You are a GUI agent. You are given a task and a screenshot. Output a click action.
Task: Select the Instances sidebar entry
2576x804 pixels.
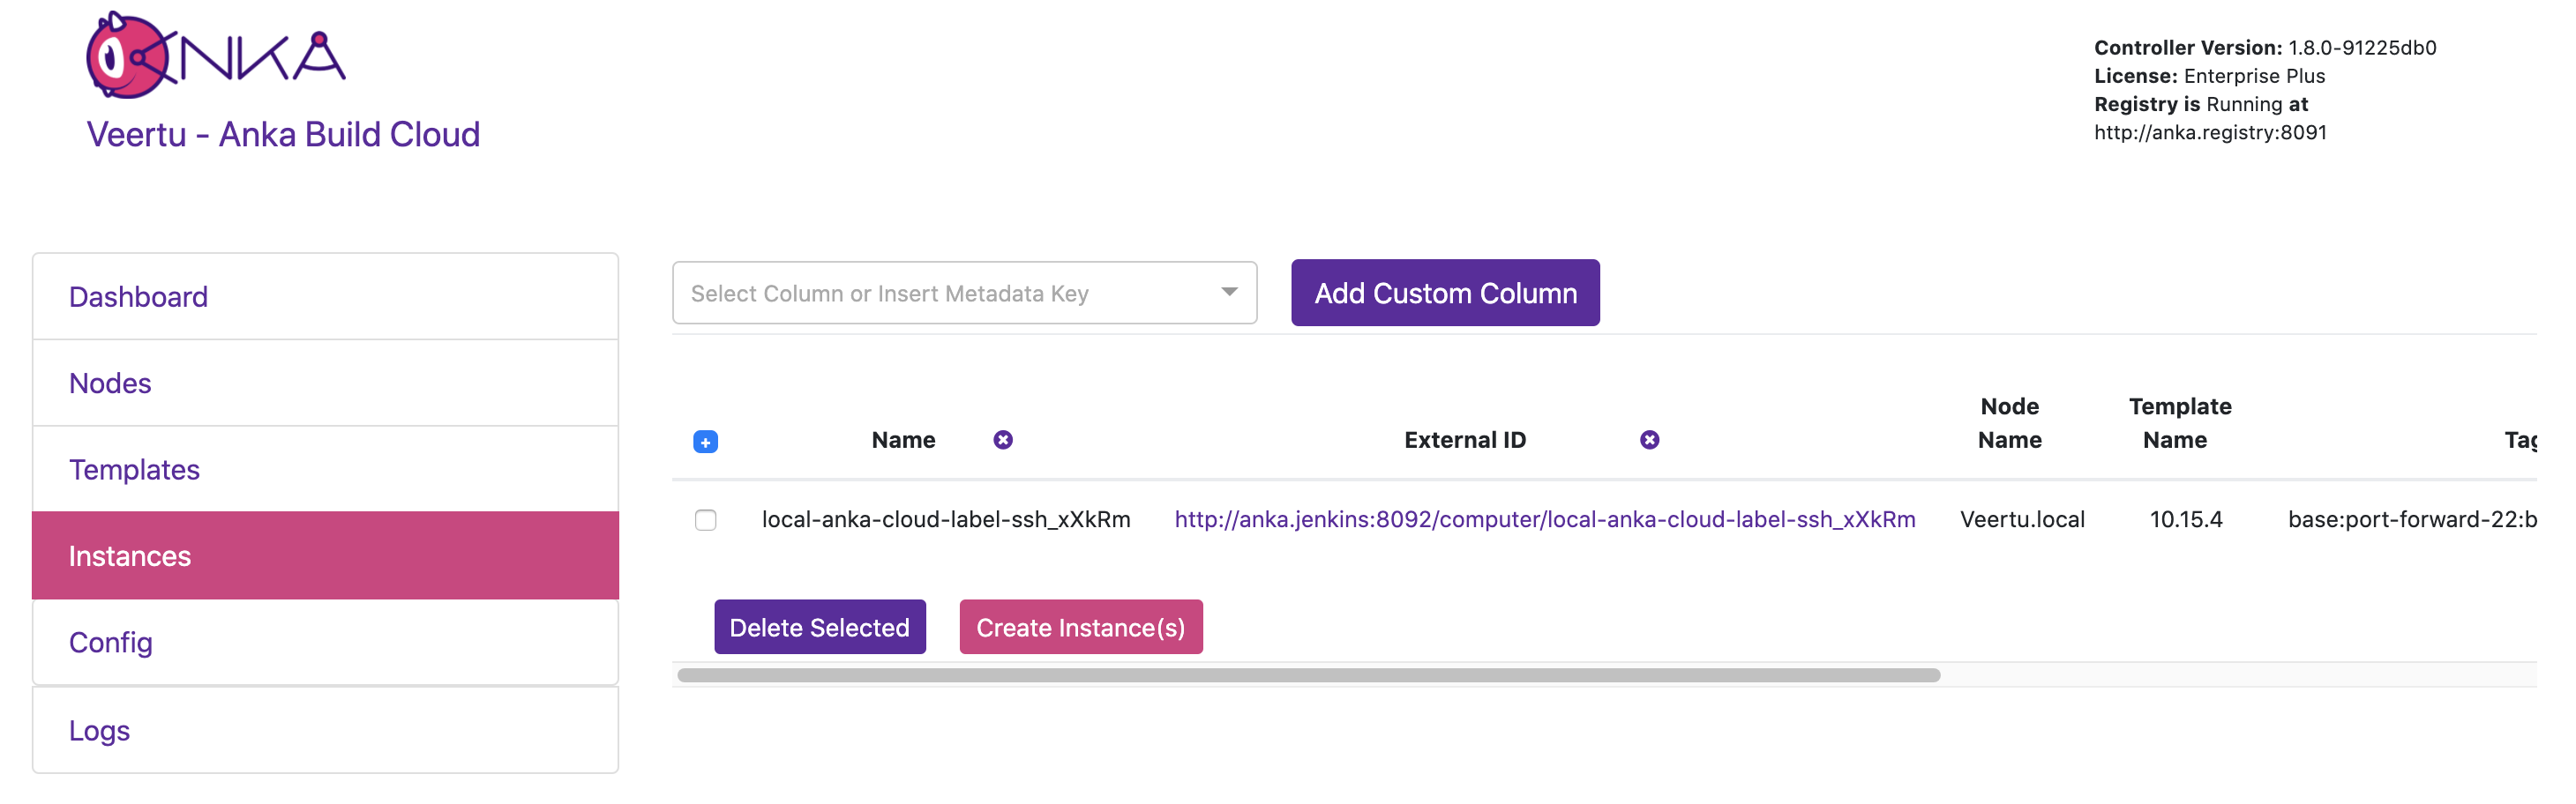pos(130,555)
